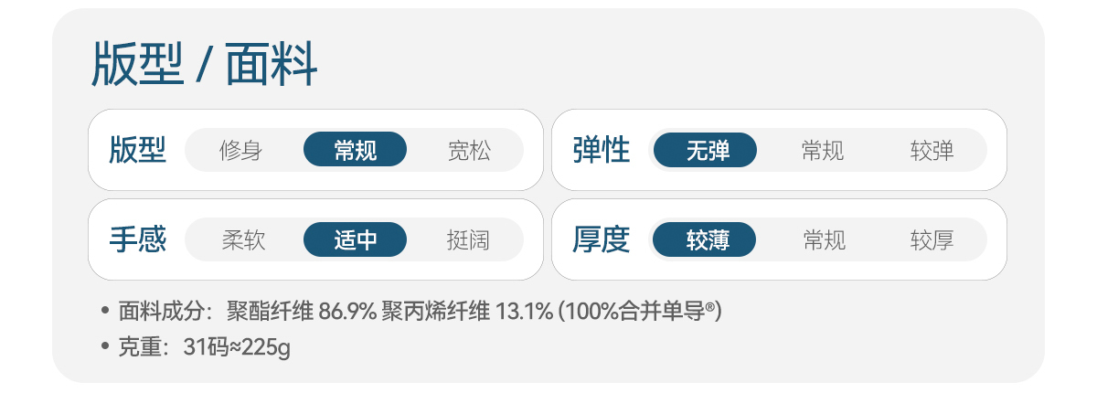
Task: Click the 手感 row label
Action: point(137,240)
